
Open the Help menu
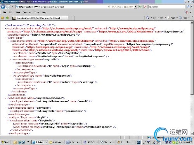[x=44, y=12]
